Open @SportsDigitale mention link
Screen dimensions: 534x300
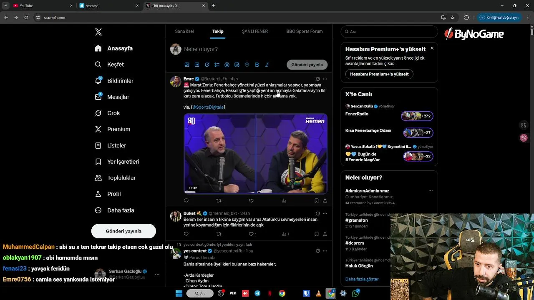coord(209,107)
